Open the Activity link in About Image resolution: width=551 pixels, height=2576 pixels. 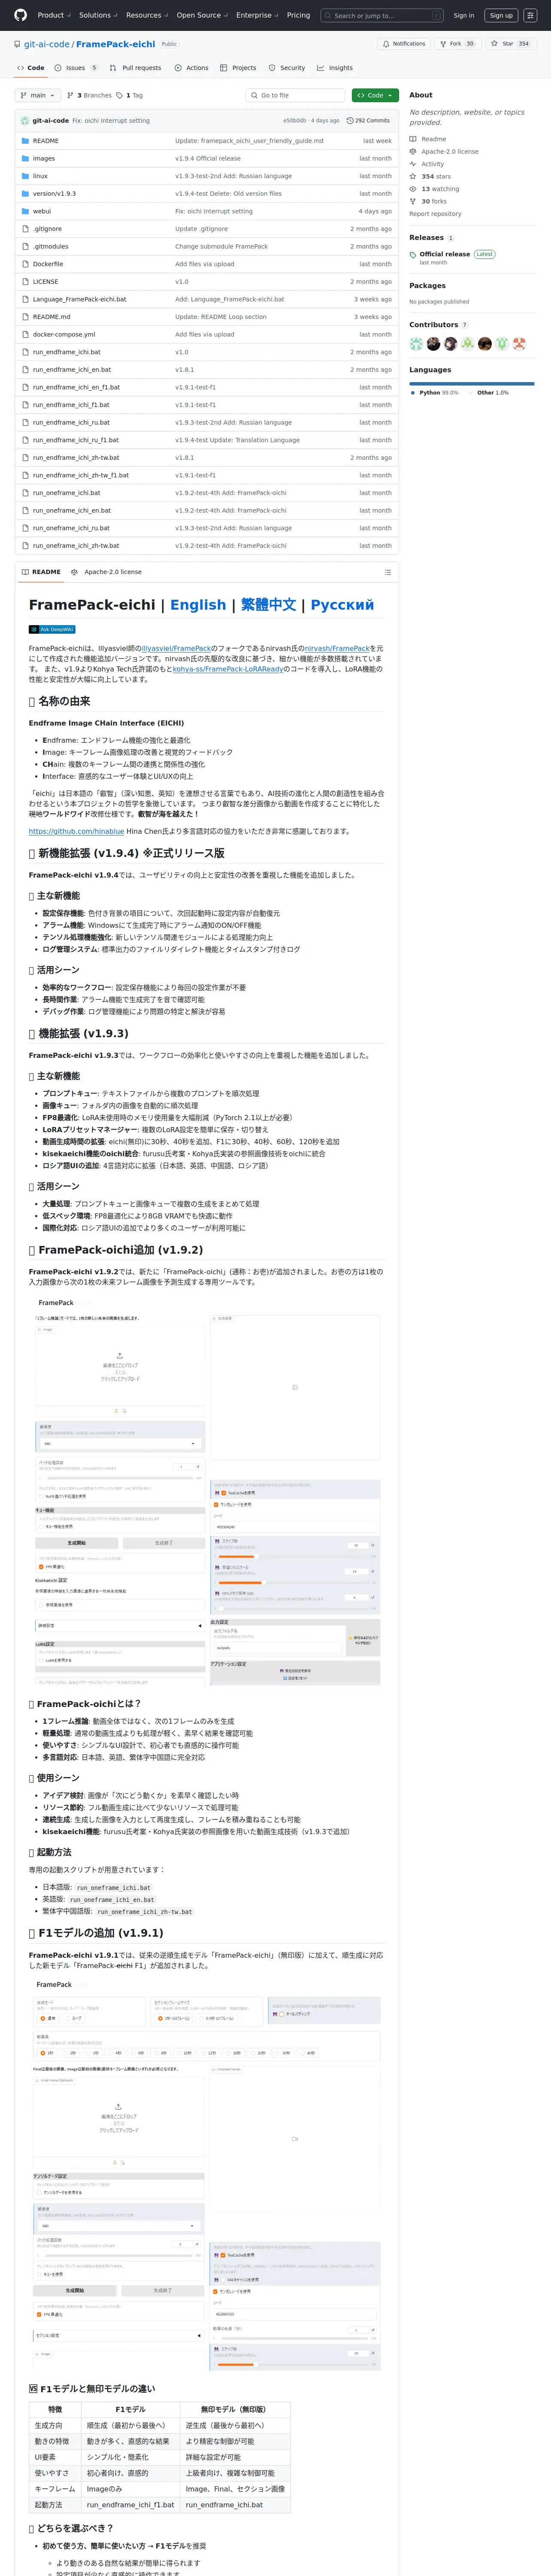pyautogui.click(x=426, y=164)
